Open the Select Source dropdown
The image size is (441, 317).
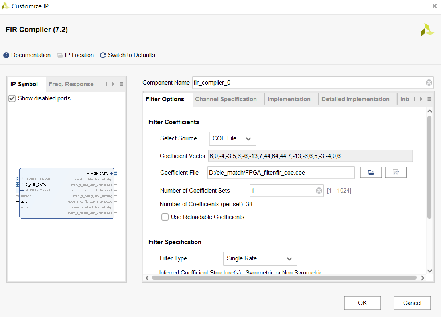(232, 138)
